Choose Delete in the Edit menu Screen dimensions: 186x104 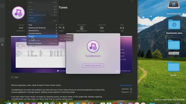pos(43,18)
